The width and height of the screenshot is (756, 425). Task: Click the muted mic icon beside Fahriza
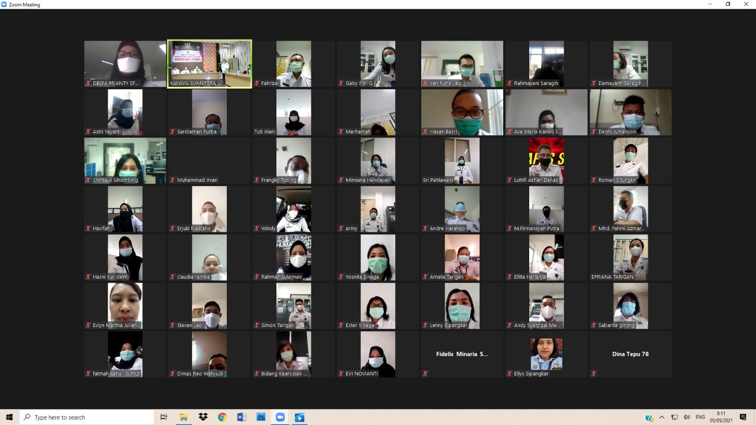tap(257, 83)
